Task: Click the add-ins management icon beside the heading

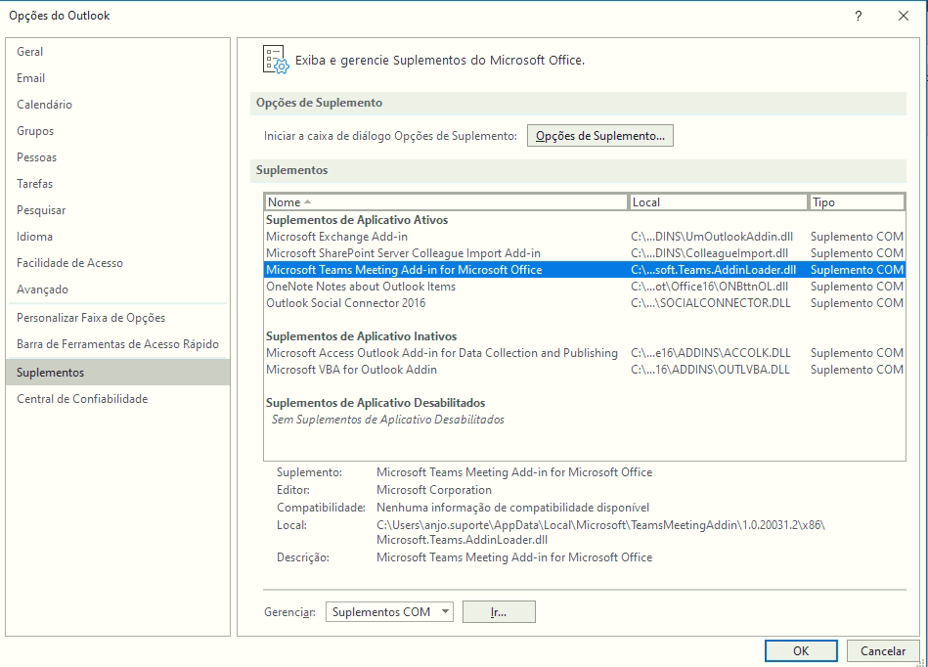Action: (x=276, y=60)
